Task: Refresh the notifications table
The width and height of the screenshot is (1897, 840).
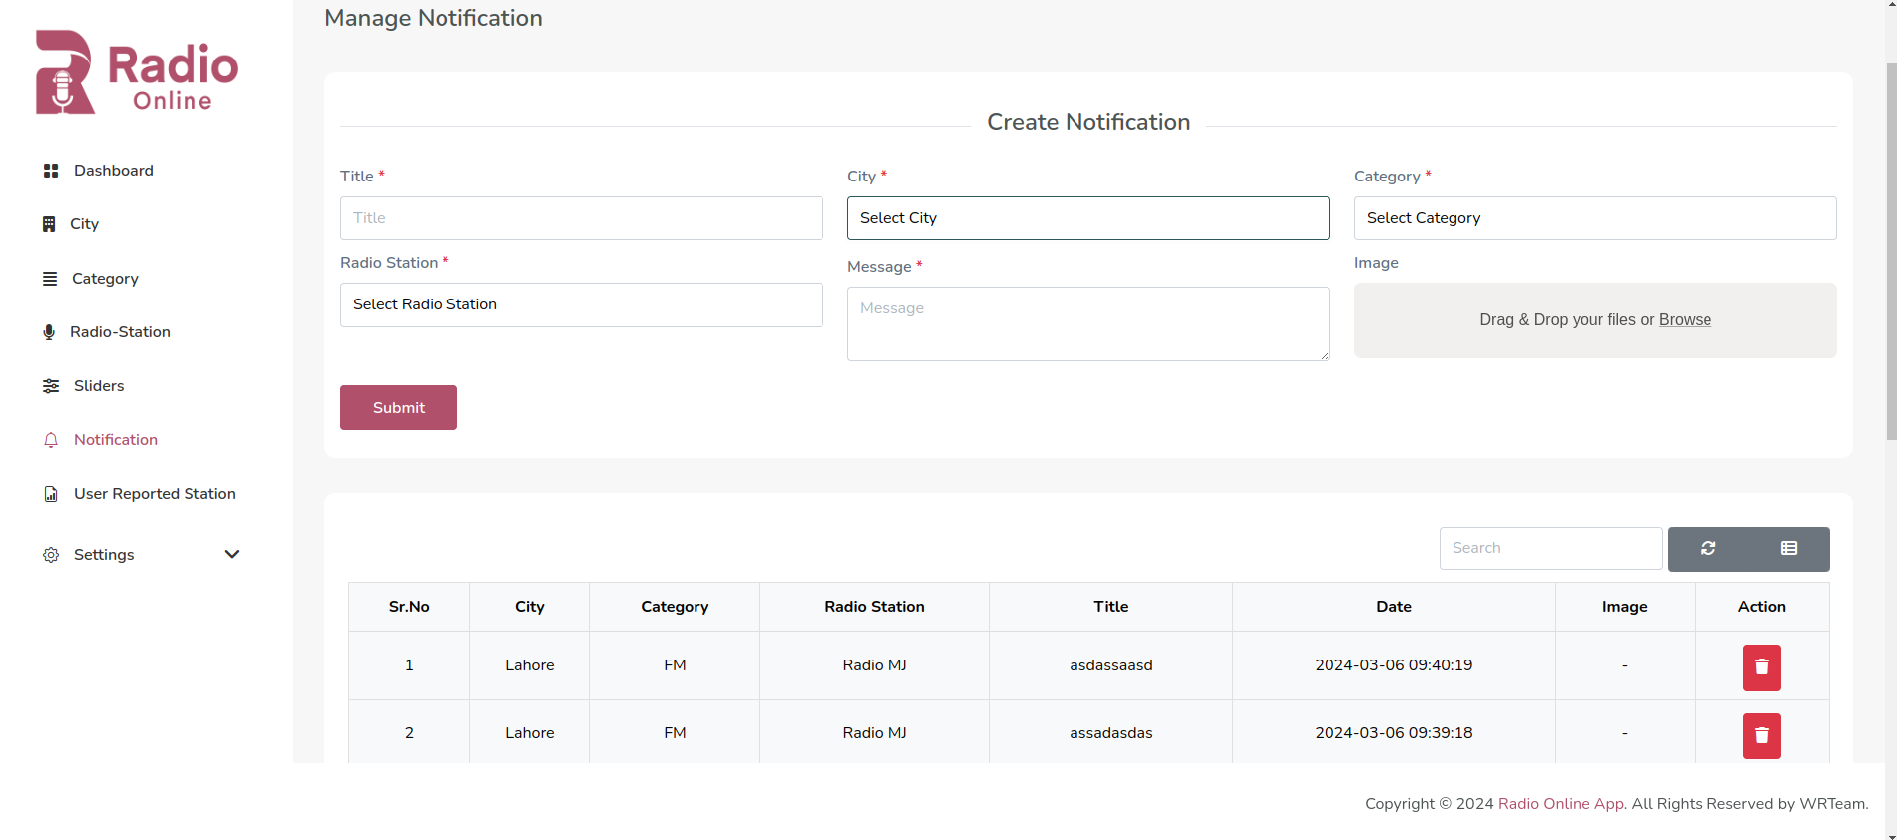Action: pyautogui.click(x=1707, y=548)
